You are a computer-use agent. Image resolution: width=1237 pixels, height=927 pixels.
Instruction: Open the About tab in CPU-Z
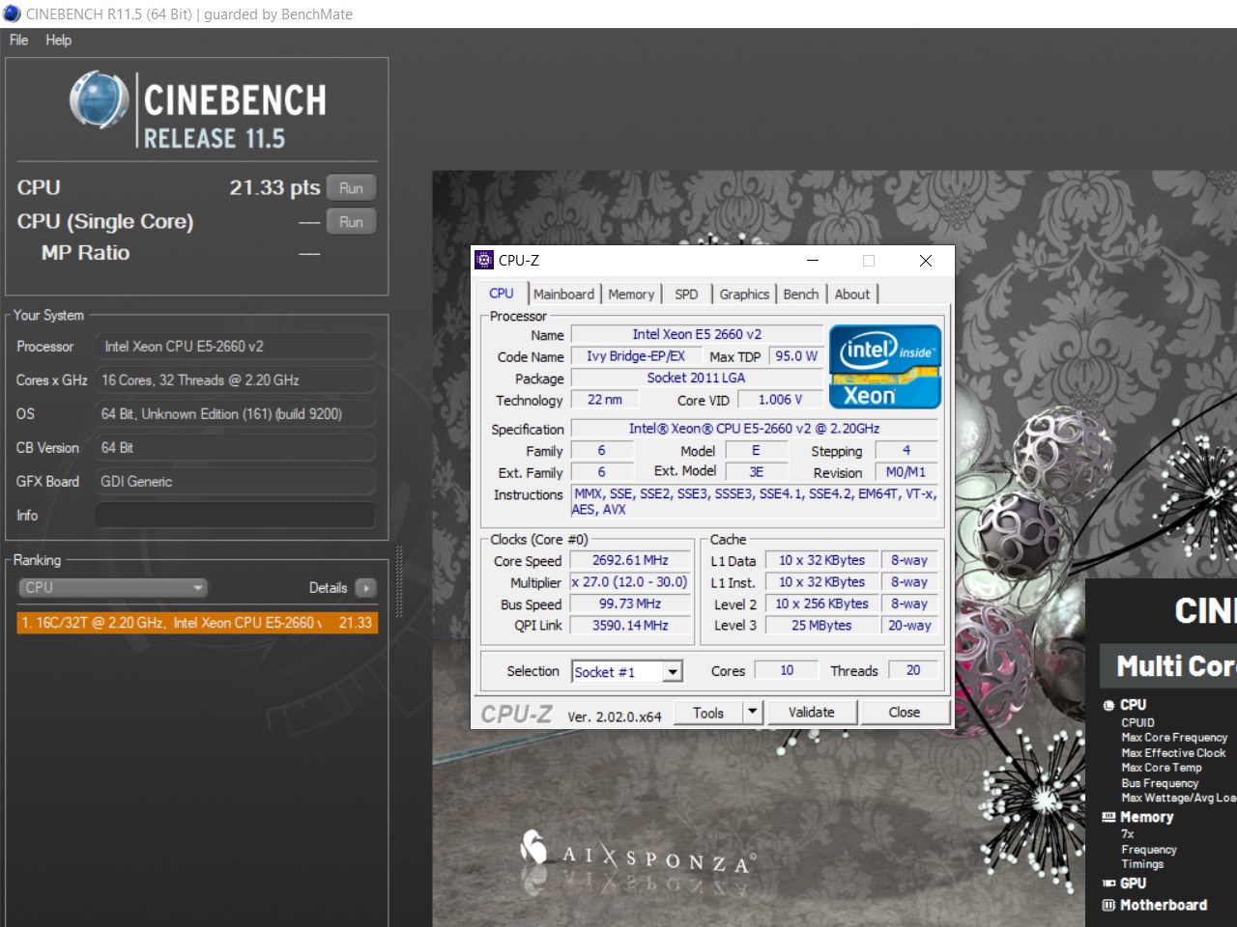pos(852,295)
